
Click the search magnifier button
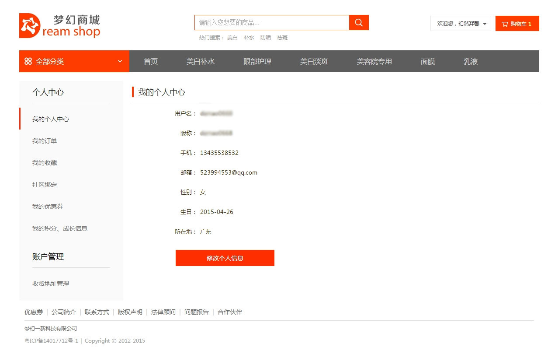[x=359, y=23]
